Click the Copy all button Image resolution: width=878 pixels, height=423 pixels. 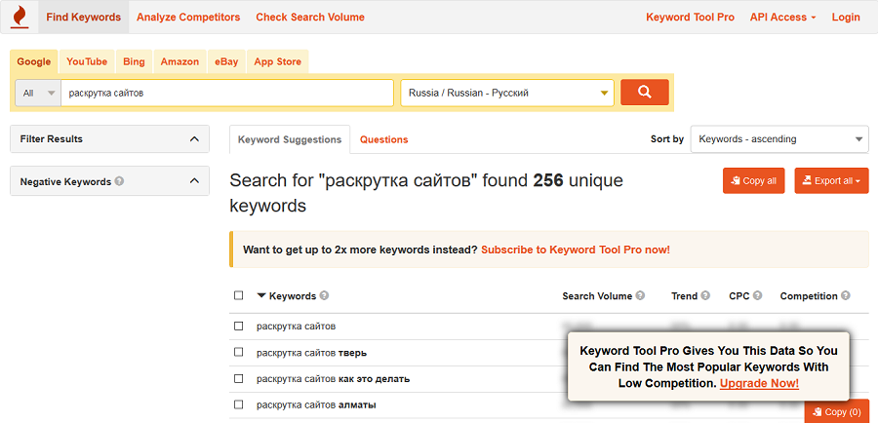point(754,180)
